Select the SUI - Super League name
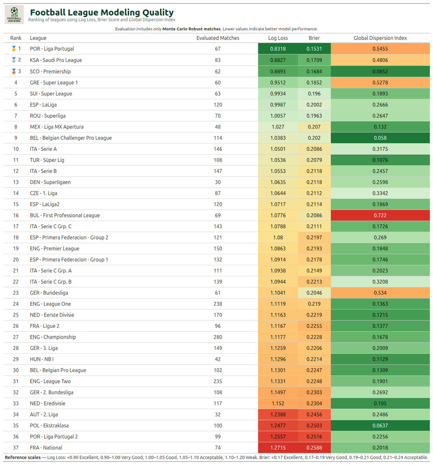Viewport: 433px width, 465px height. [x=51, y=93]
